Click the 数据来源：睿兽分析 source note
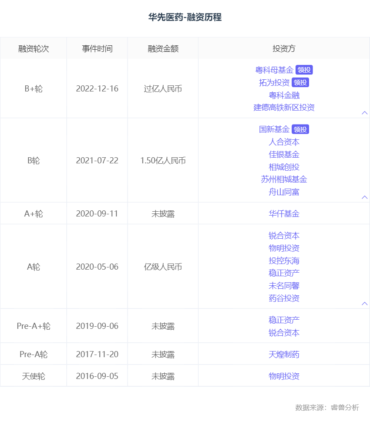 327,408
